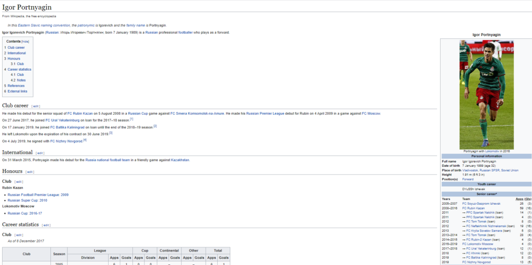Image resolution: width=532 pixels, height=265 pixels.
Task: Open 'Russian Cup: 2016-17' honour
Action: pyautogui.click(x=25, y=214)
